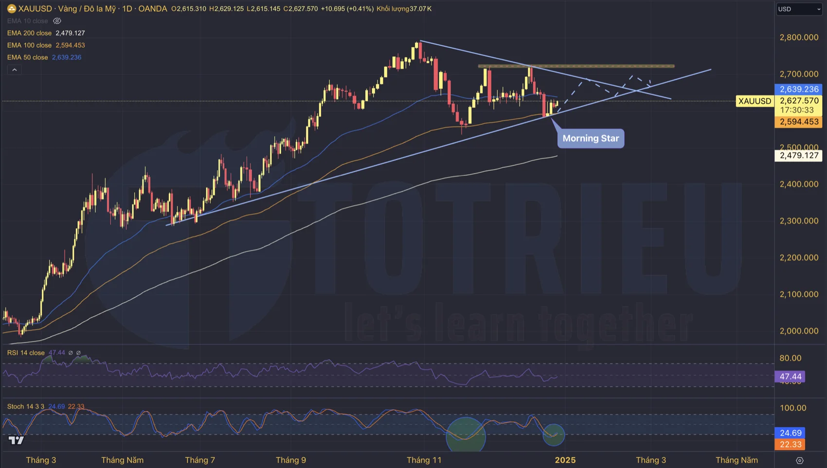The height and width of the screenshot is (468, 827).
Task: Click the second ∅ symbol beside RSI value
Action: (78, 353)
